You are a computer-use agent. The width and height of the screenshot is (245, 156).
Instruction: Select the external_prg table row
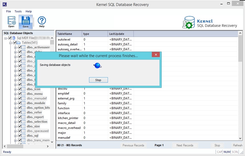click(x=147, y=98)
